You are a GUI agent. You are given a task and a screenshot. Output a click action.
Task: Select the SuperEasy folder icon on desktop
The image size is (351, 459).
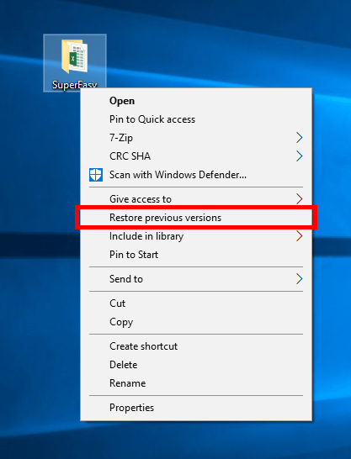pyautogui.click(x=74, y=56)
